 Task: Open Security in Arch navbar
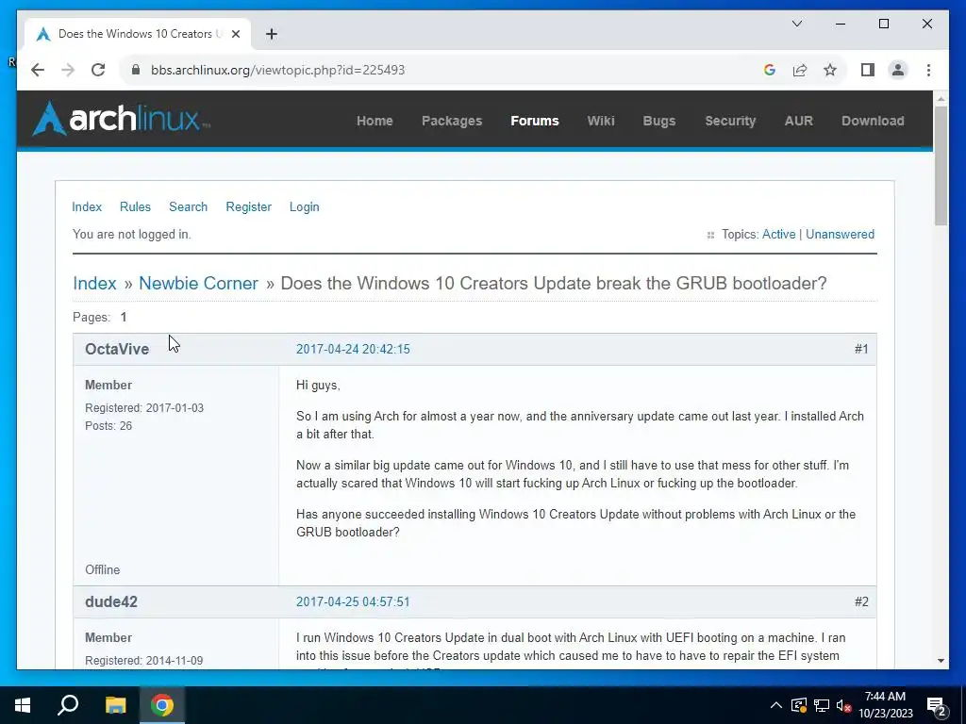click(730, 121)
